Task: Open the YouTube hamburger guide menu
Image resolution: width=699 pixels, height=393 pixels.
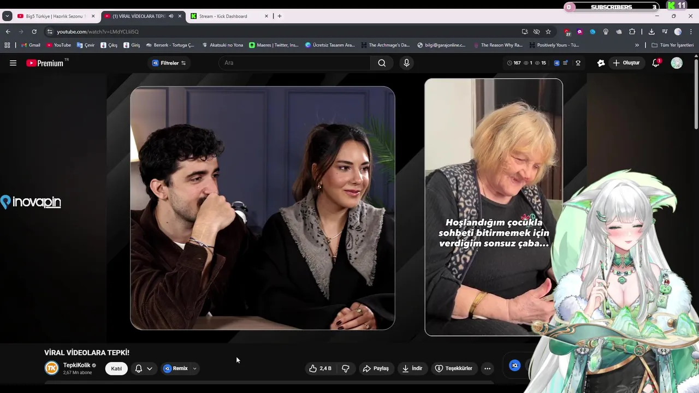Action: [x=13, y=63]
